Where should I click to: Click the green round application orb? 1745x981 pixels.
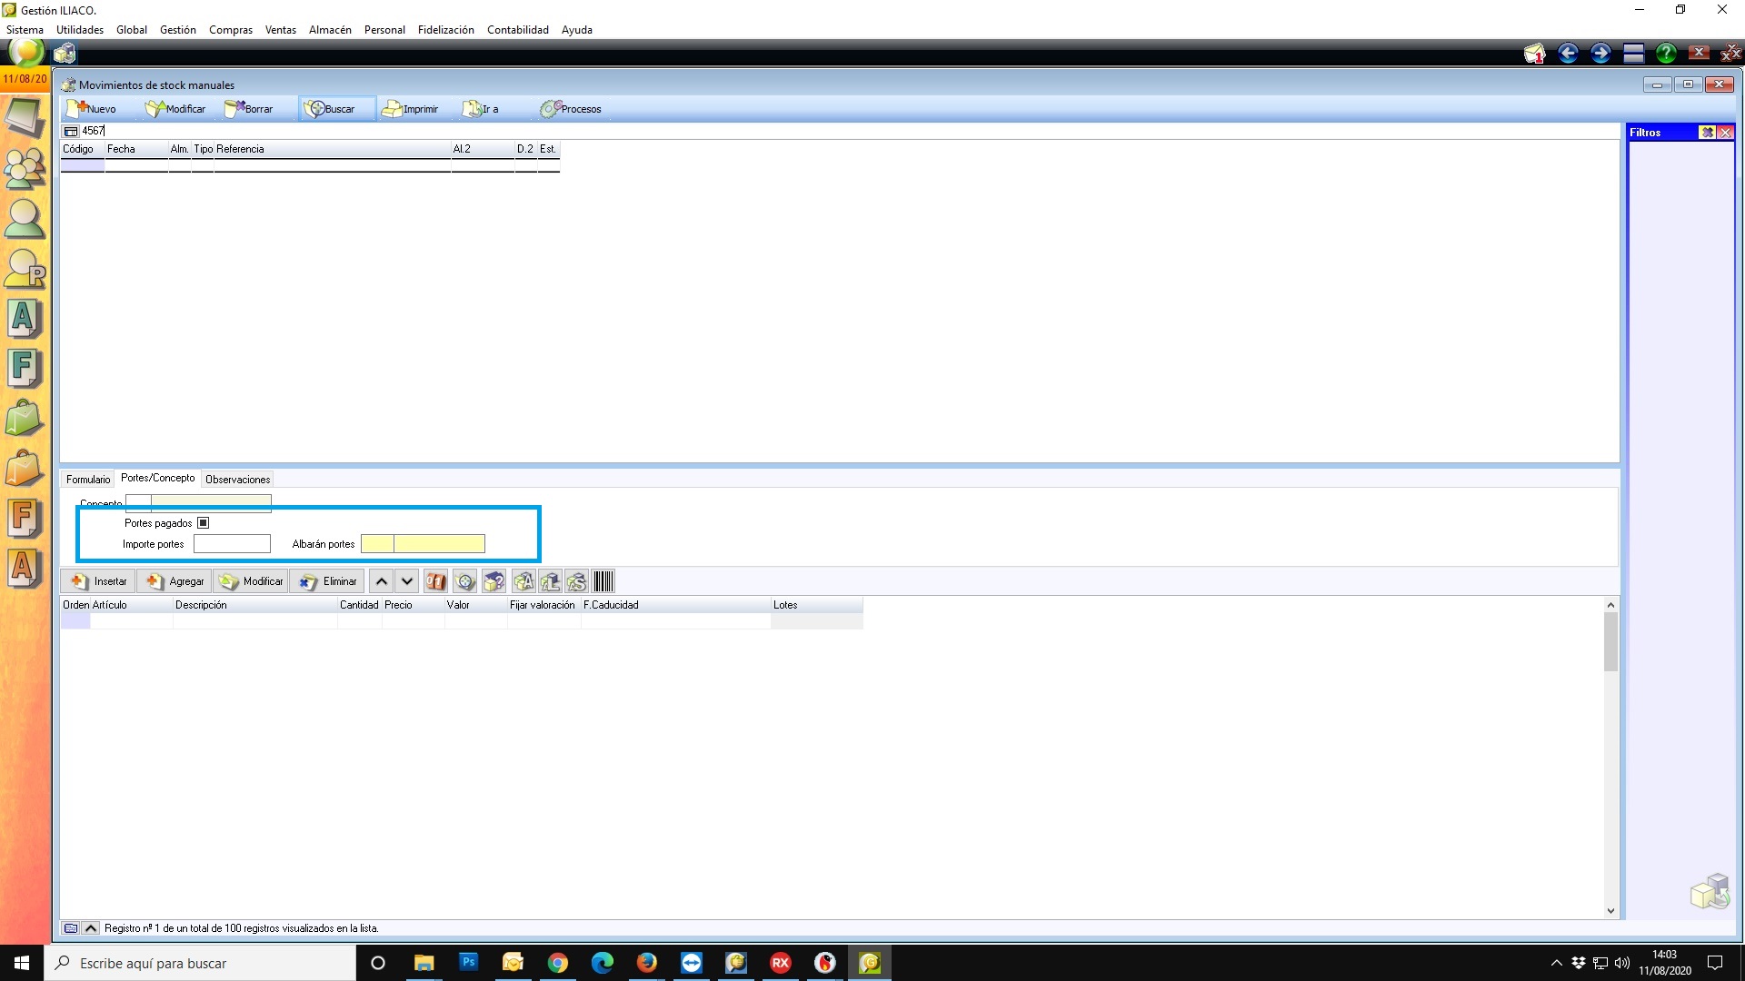[x=26, y=52]
